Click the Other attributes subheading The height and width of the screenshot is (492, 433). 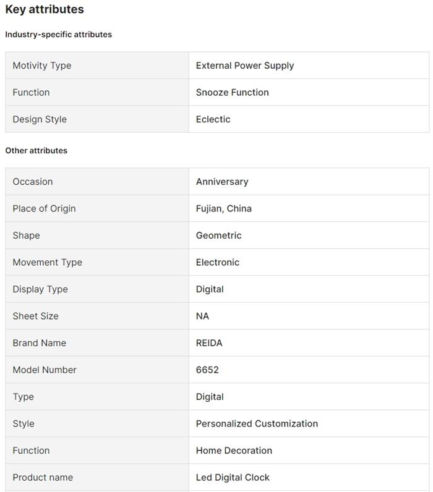point(36,151)
